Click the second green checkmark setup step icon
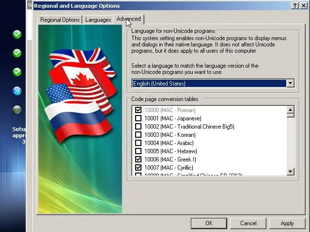Viewport: 310px width, 232px height. 17,53
